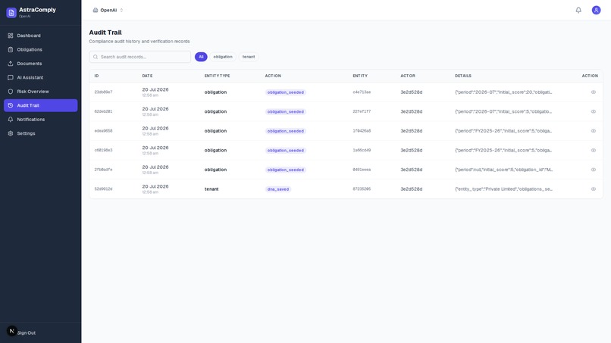611x343 pixels.
Task: Click entity value 0491eeea
Action: coord(362,170)
